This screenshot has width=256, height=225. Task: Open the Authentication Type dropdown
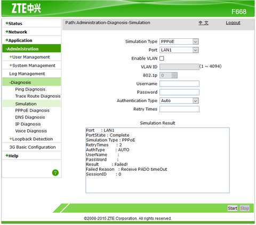(179, 101)
